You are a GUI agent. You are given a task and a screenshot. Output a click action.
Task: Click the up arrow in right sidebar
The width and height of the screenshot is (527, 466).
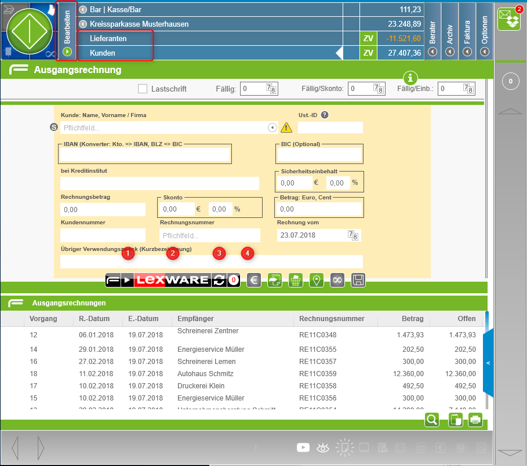point(510,111)
